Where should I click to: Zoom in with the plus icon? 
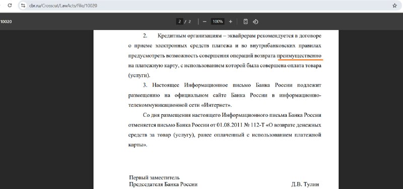point(230,22)
